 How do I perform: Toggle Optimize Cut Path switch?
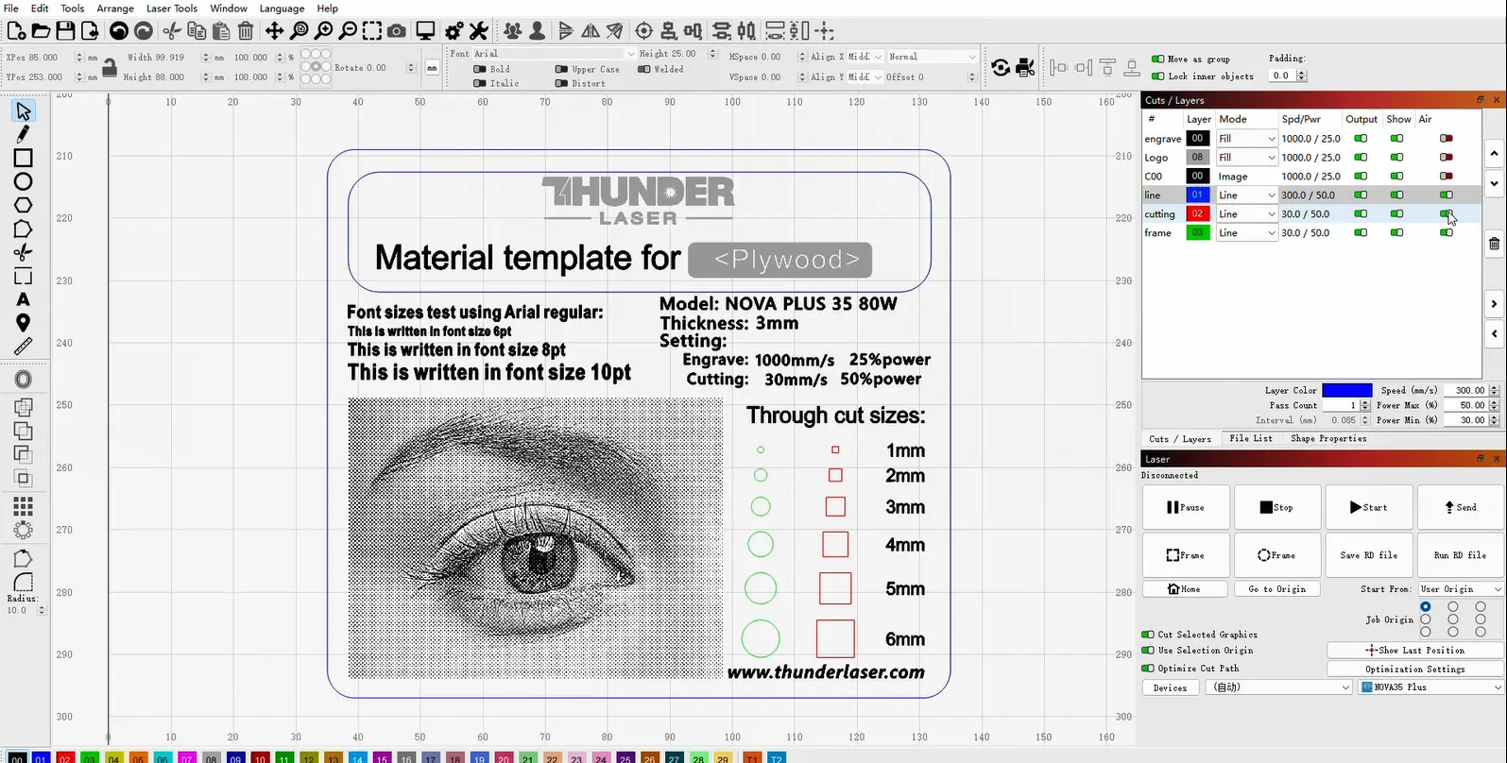(x=1148, y=669)
